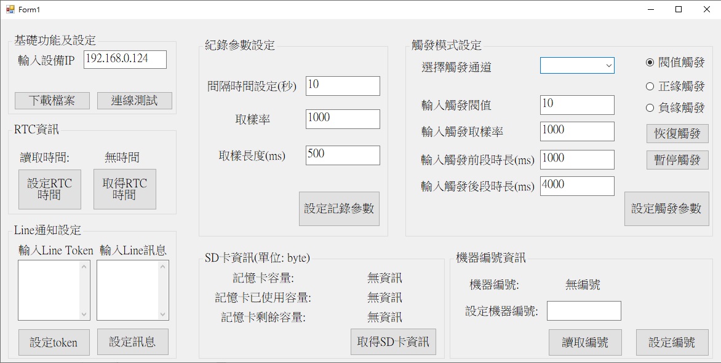This screenshot has height=363, width=721.
Task: Select the 閾值觸發 radio button
Action: point(650,63)
